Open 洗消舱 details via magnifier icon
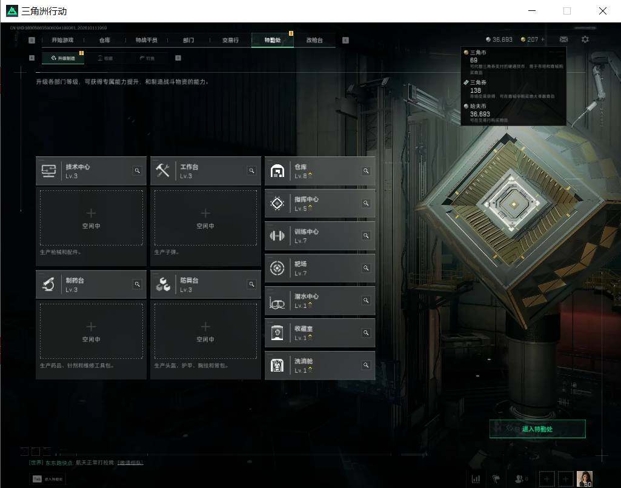621x488 pixels. click(366, 365)
